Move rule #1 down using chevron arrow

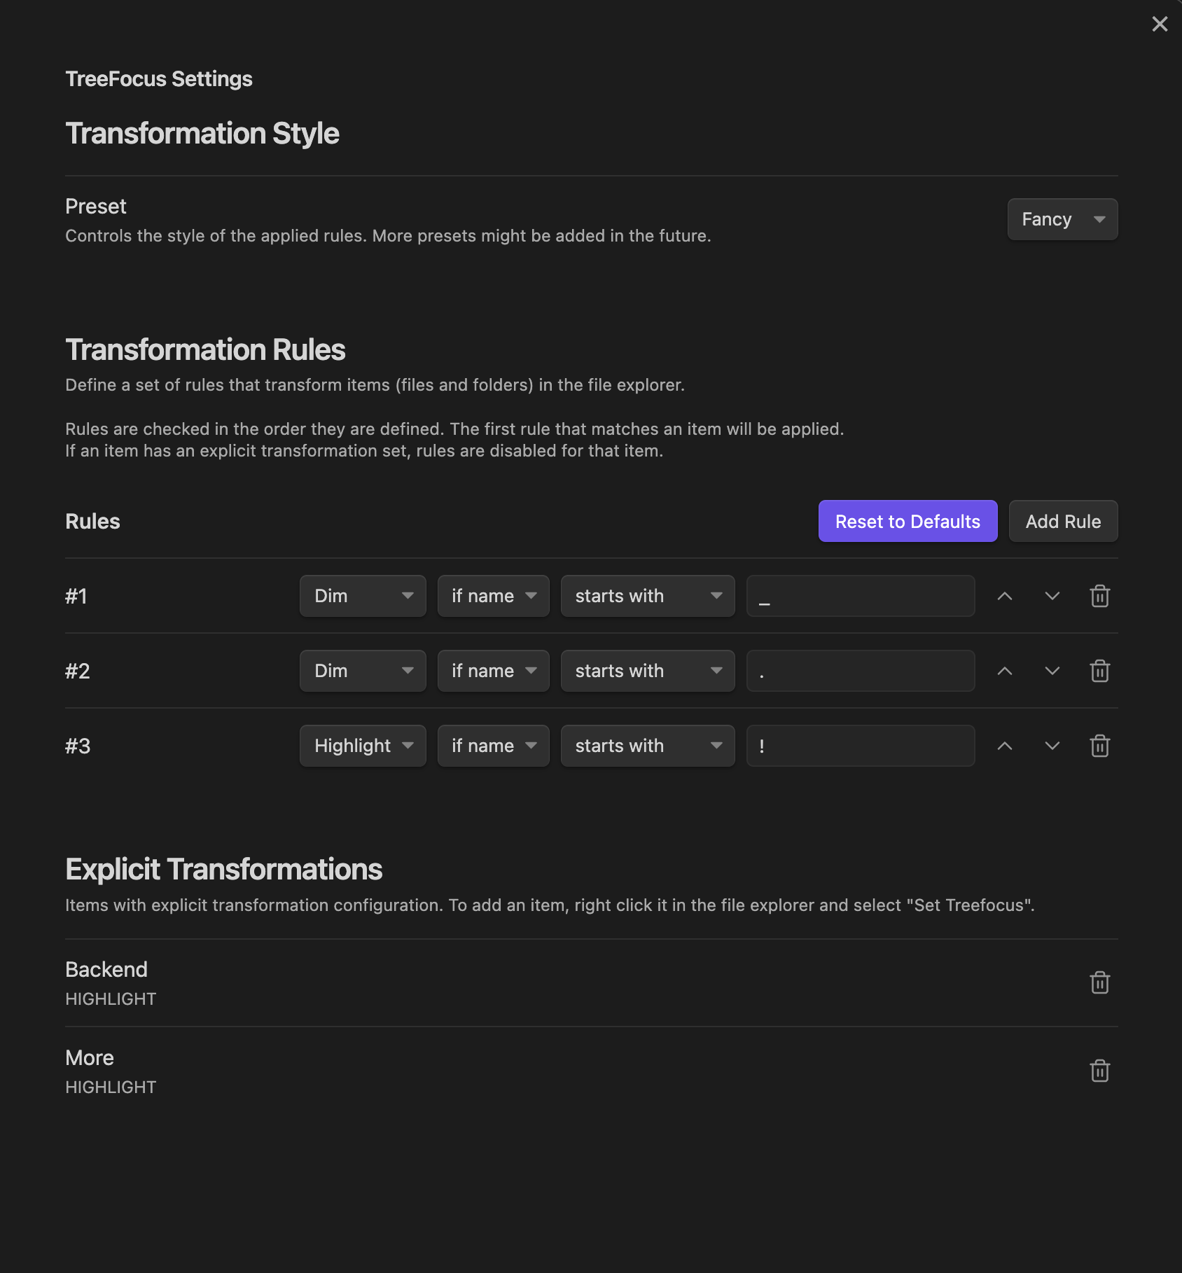[1052, 596]
